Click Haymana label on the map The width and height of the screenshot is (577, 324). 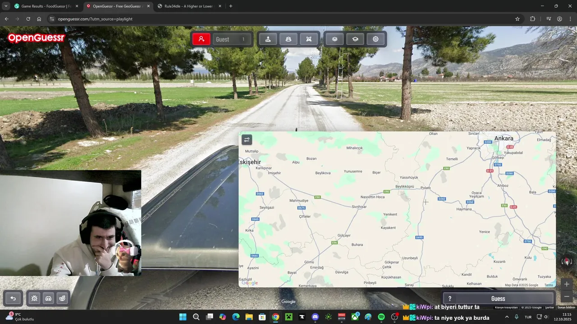pos(464,209)
